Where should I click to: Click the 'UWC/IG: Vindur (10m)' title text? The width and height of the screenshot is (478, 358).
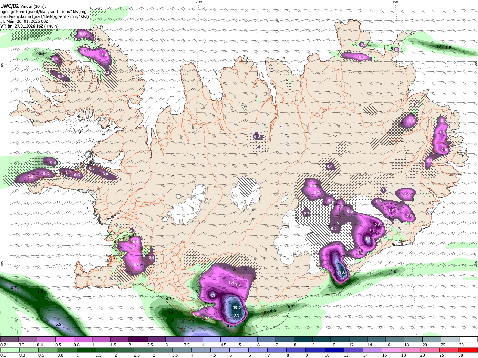[x=23, y=6]
